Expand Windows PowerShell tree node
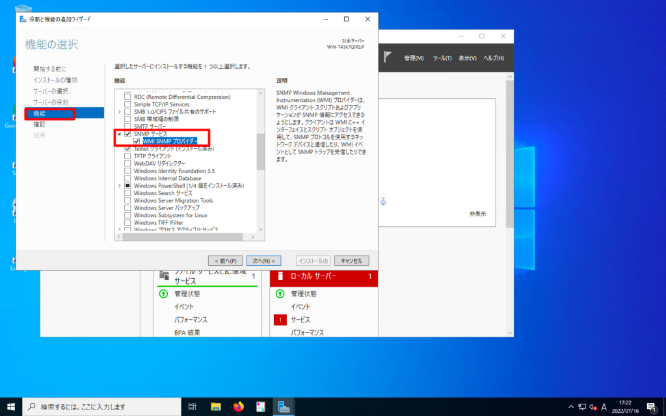 (120, 185)
